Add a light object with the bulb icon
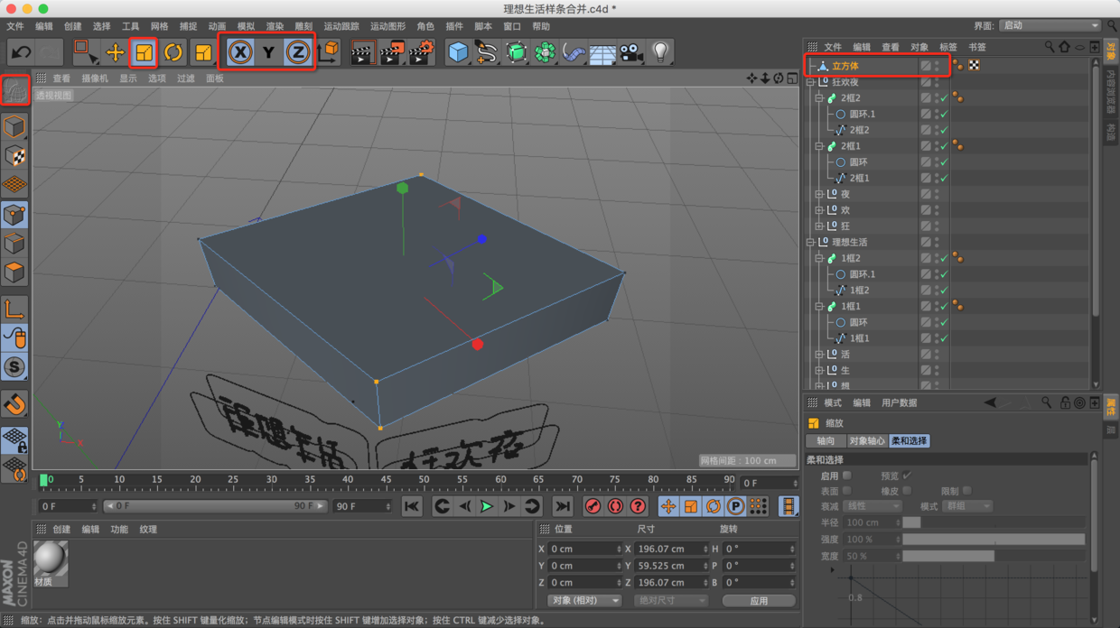 pyautogui.click(x=661, y=52)
